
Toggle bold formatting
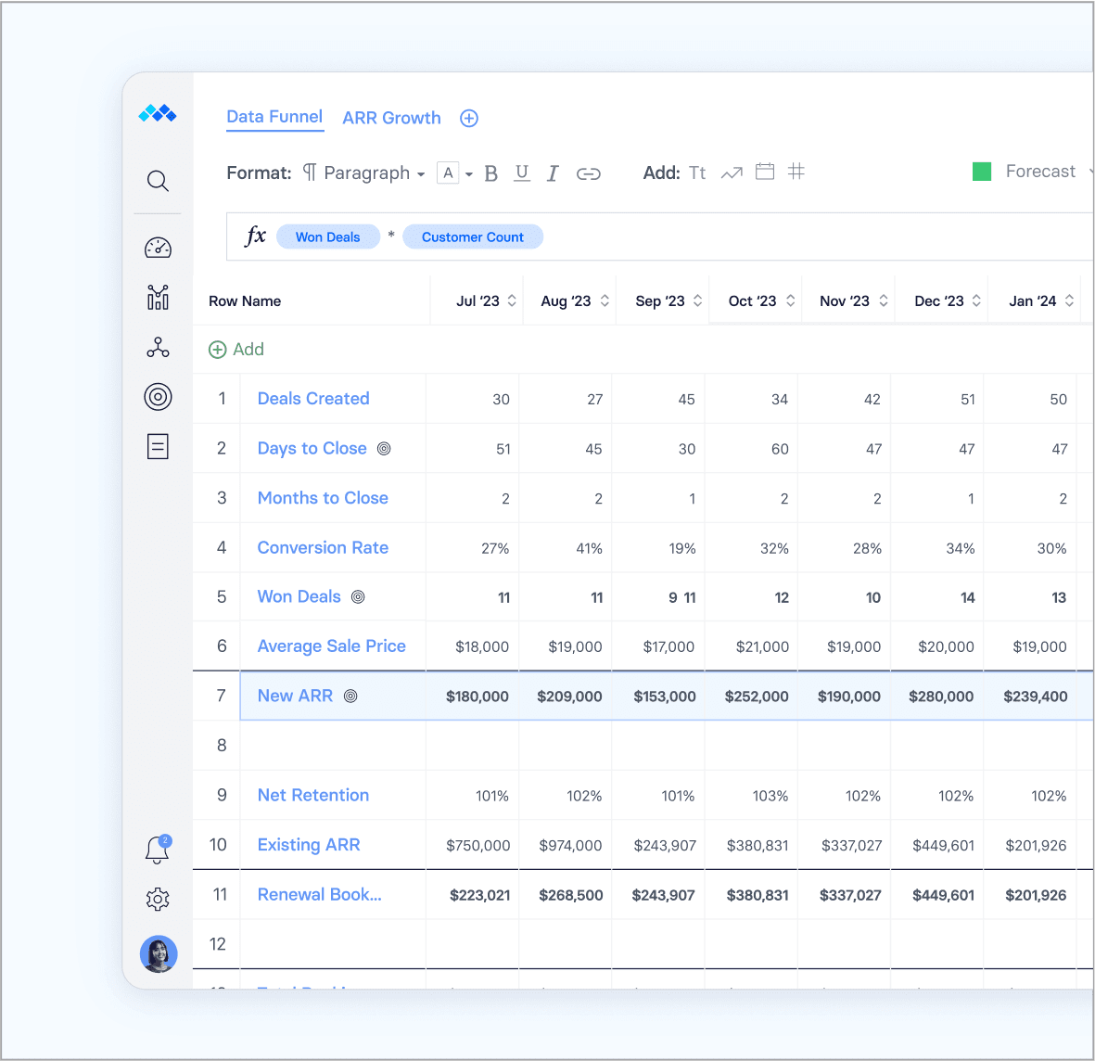490,173
